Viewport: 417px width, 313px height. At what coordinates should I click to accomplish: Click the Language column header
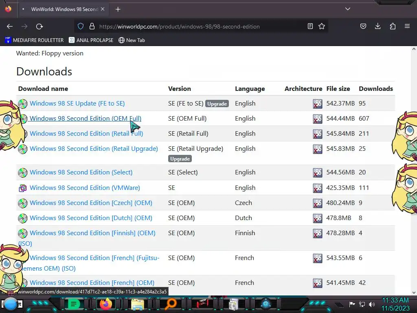pyautogui.click(x=250, y=88)
